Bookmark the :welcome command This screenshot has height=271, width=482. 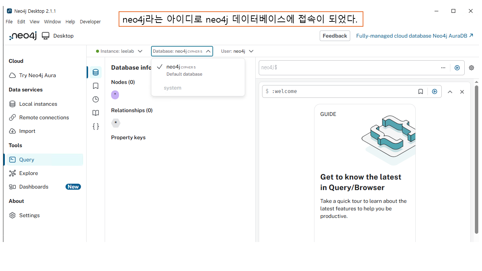click(x=421, y=91)
